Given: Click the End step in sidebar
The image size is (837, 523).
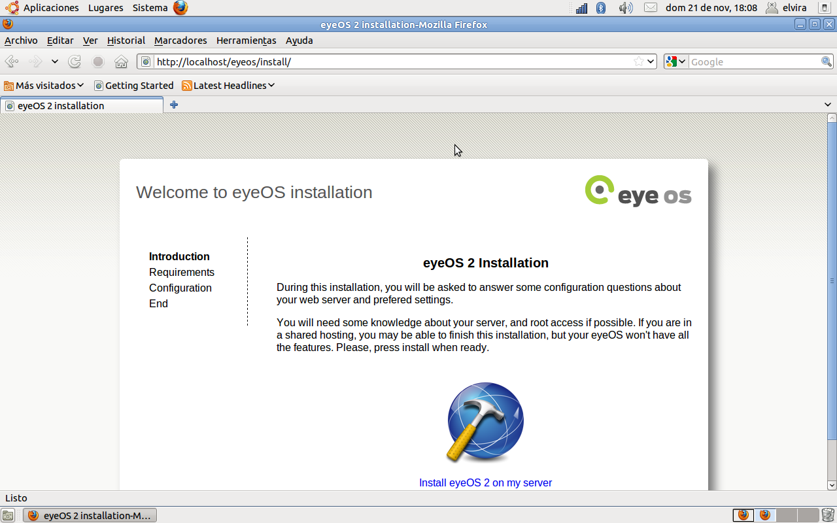Looking at the screenshot, I should pos(158,303).
